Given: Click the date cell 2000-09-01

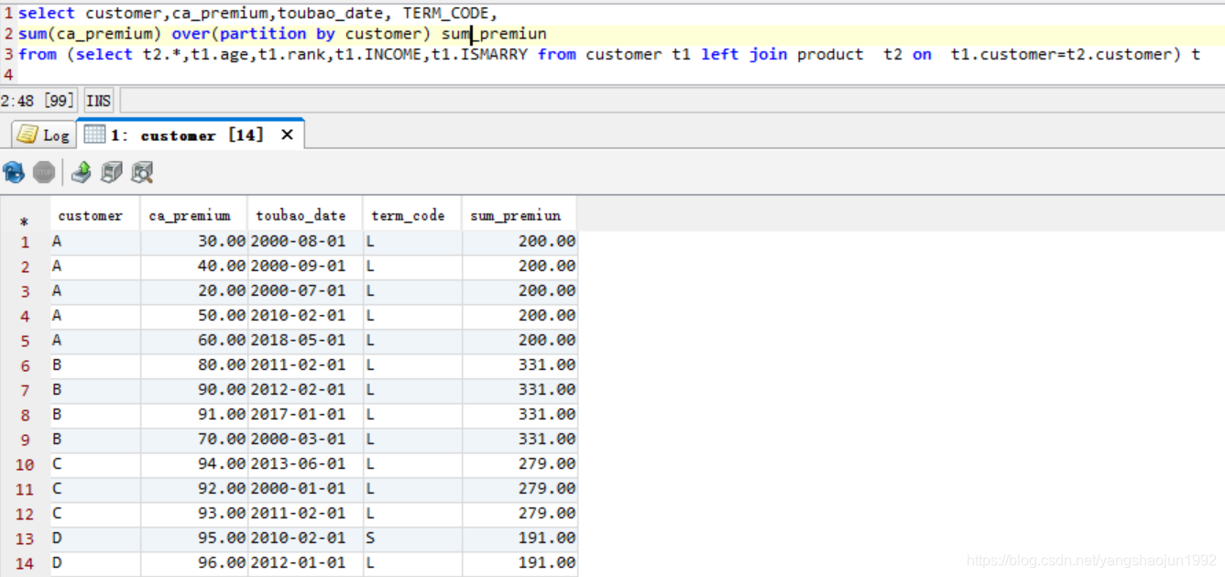Looking at the screenshot, I should [x=305, y=267].
